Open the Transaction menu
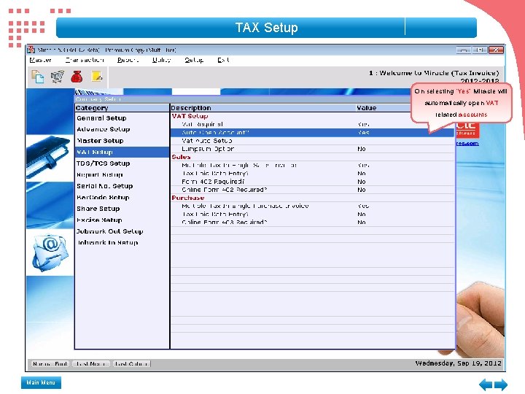 85,60
